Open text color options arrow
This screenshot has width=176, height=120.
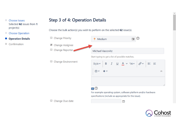(x=127, y=64)
